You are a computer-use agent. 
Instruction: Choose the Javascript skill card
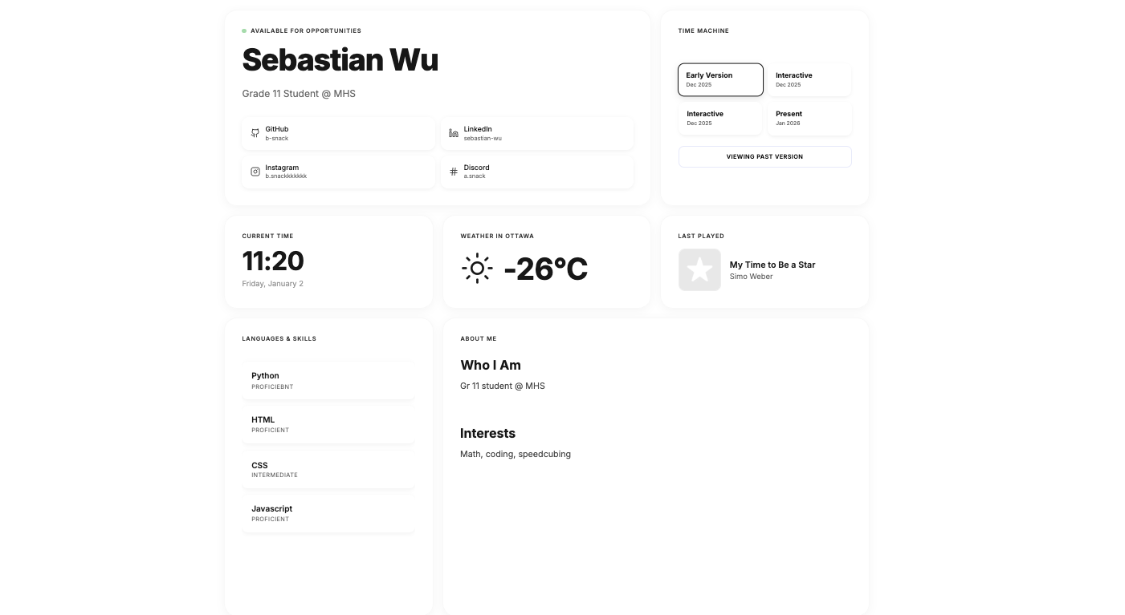[x=328, y=513]
